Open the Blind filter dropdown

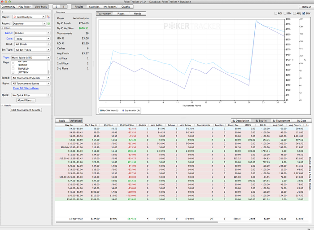(x=48, y=44)
